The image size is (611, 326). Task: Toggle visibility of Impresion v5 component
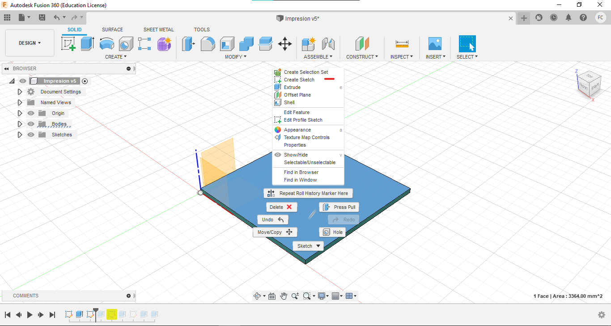[x=23, y=81]
